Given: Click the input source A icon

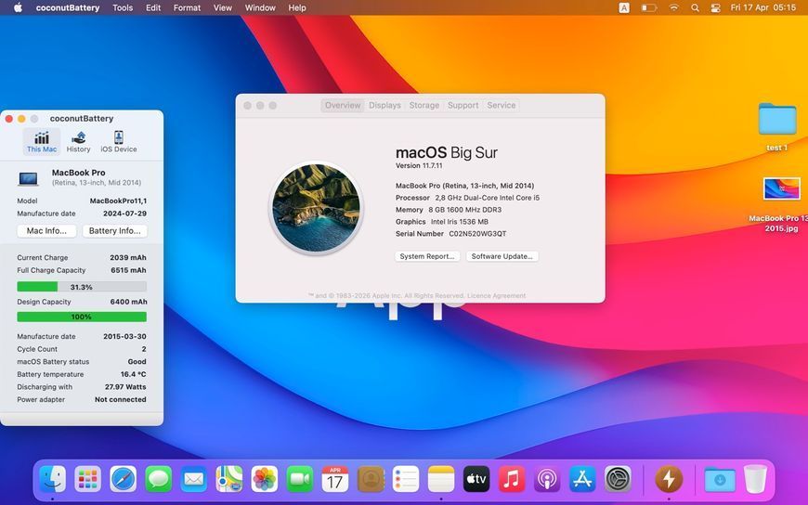Looking at the screenshot, I should [x=624, y=7].
